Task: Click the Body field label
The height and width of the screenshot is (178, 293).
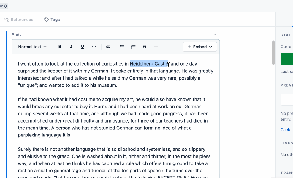Action: pyautogui.click(x=16, y=35)
